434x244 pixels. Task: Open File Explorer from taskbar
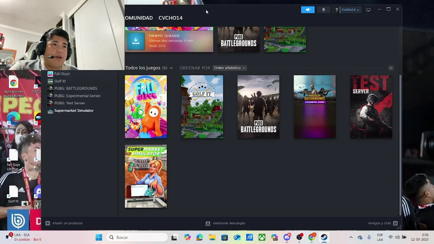click(212, 238)
